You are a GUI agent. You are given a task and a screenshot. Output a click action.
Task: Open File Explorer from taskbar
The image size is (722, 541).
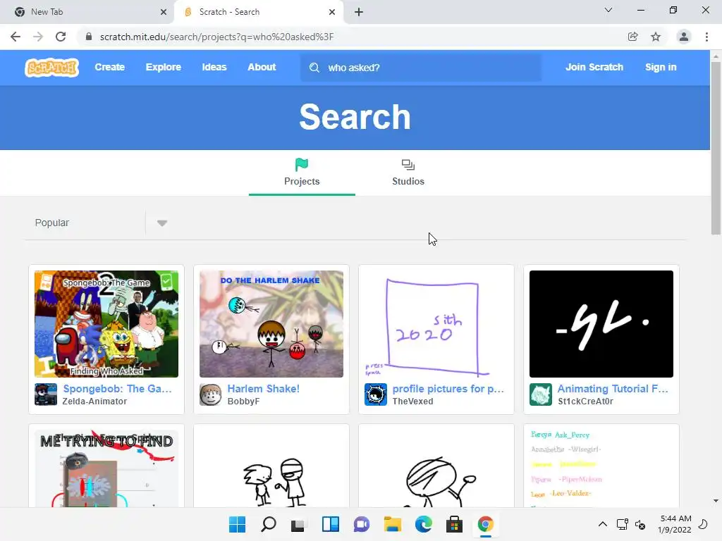(x=392, y=524)
